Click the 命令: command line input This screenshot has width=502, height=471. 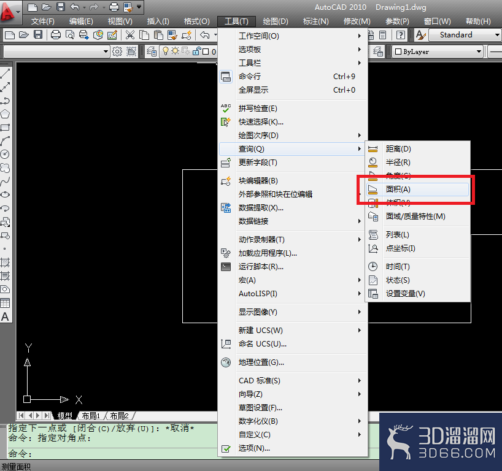click(112, 453)
